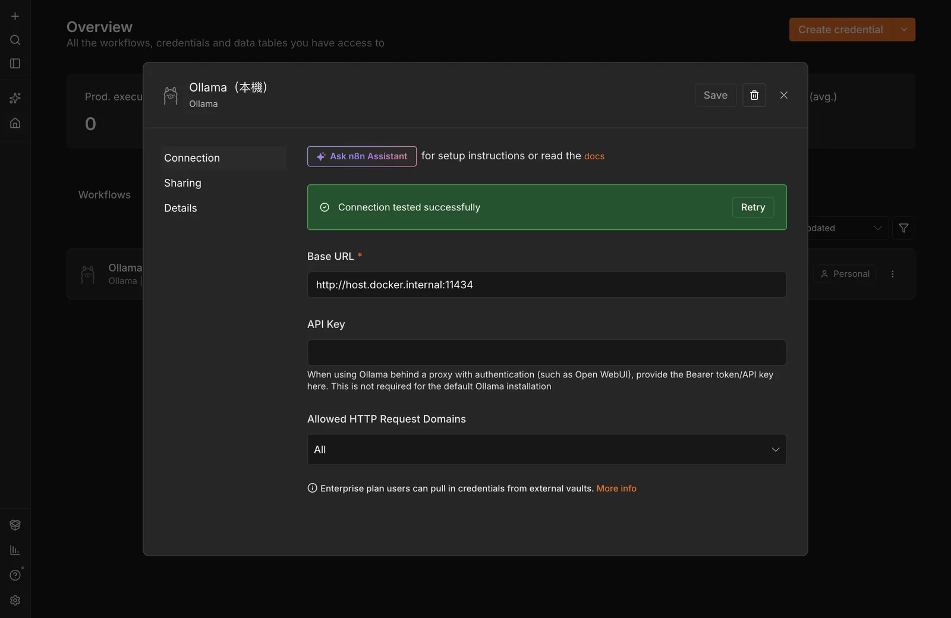Select the Connection tab
Viewport: 951px width, 618px height.
224,158
